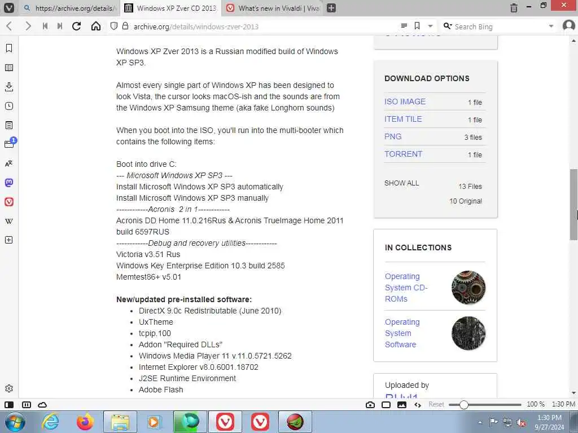
Task: Launch Firefox from taskbar
Action: click(x=85, y=422)
